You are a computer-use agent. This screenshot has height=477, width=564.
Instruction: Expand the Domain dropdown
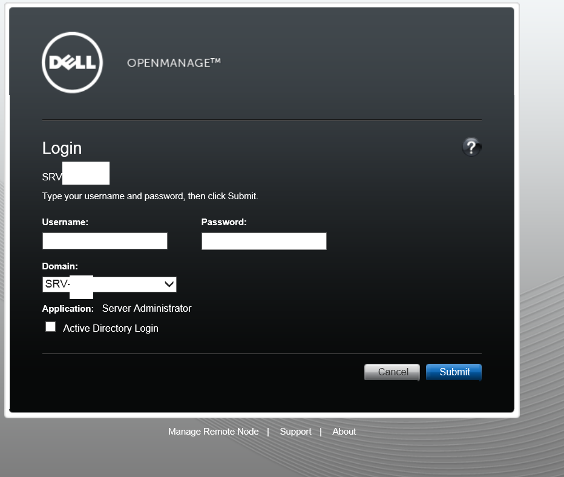tap(110, 284)
